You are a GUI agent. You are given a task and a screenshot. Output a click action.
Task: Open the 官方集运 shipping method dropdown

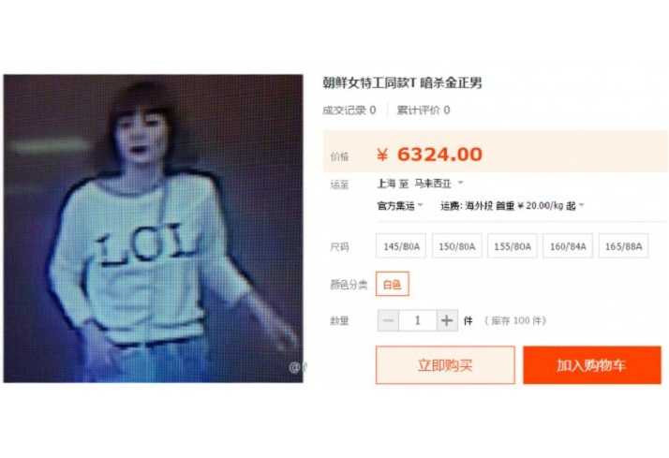400,205
